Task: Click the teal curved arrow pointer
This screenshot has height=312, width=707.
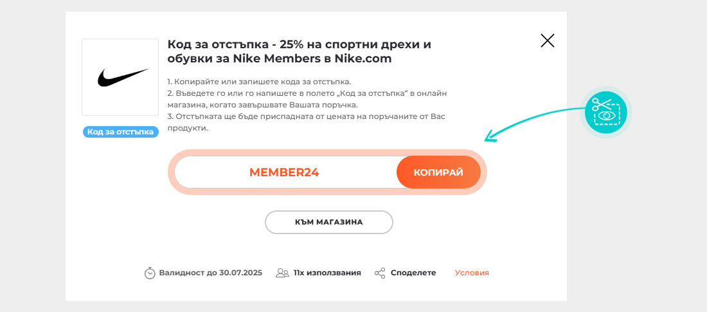Action: [534, 124]
